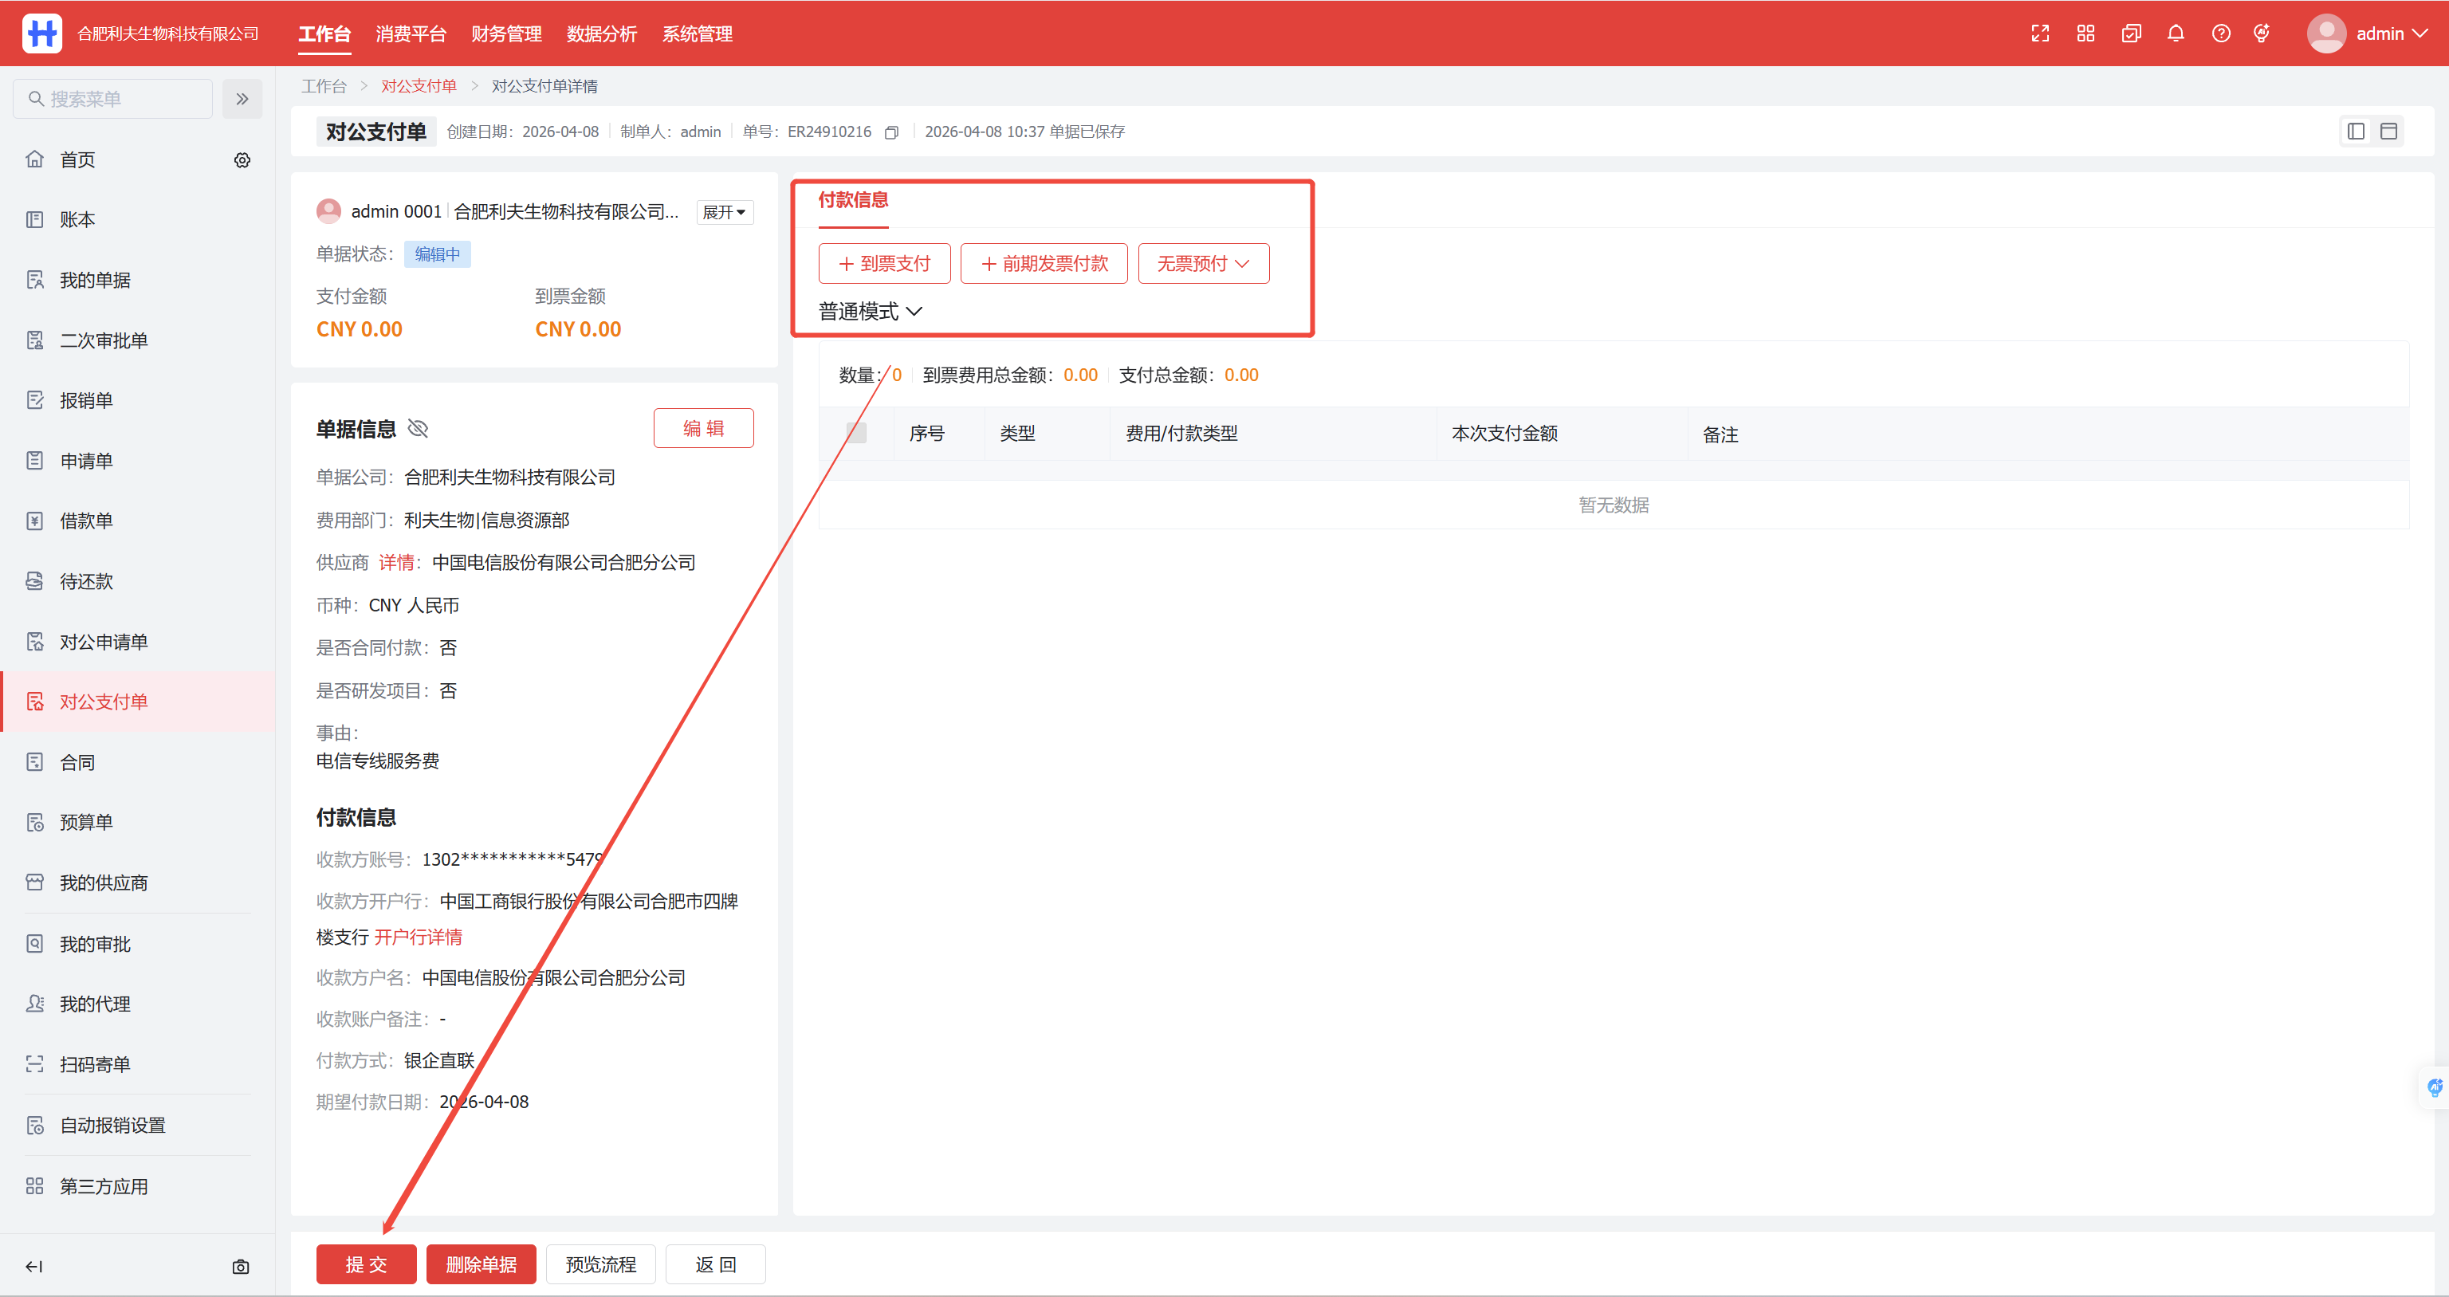
Task: Open the 无票预付 dropdown
Action: (x=1203, y=263)
